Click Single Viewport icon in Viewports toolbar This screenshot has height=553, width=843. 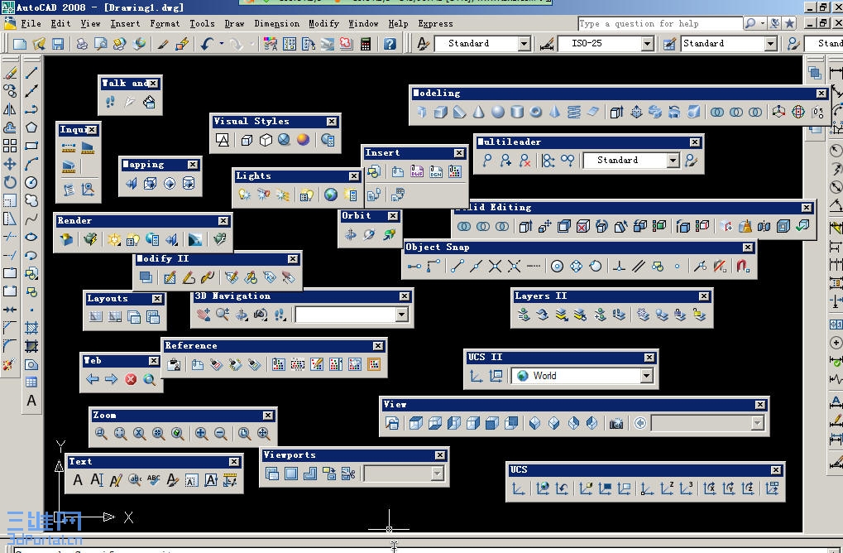point(291,474)
